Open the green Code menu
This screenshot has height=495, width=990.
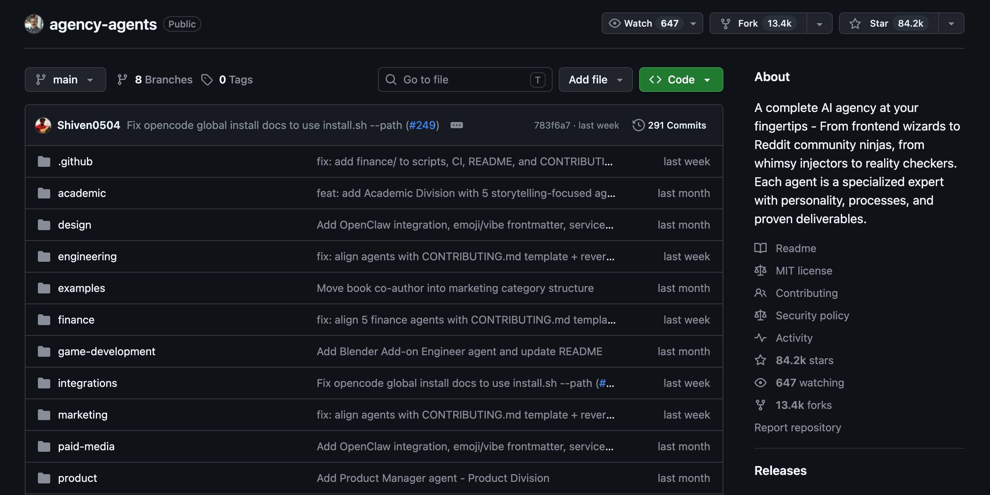pyautogui.click(x=681, y=80)
